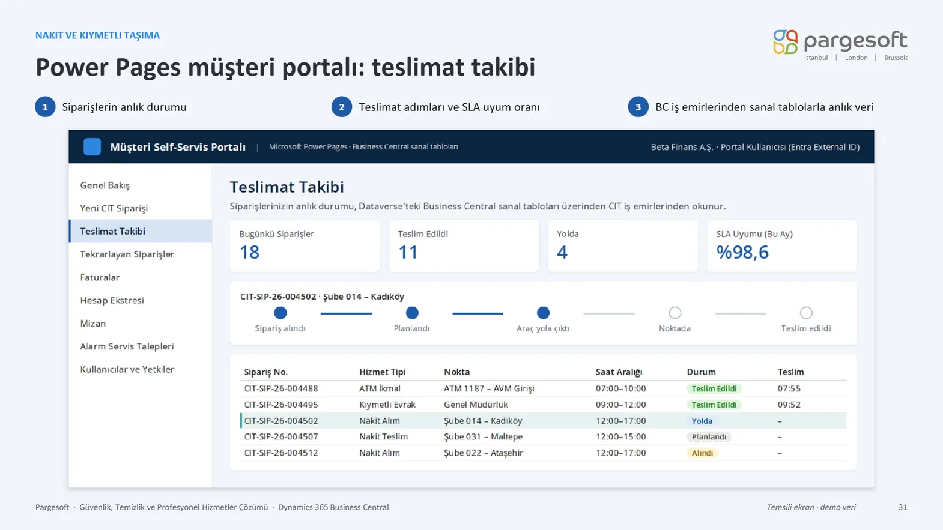Click the Bugünkü Siparişler card
Image resolution: width=943 pixels, height=530 pixels.
(x=305, y=246)
